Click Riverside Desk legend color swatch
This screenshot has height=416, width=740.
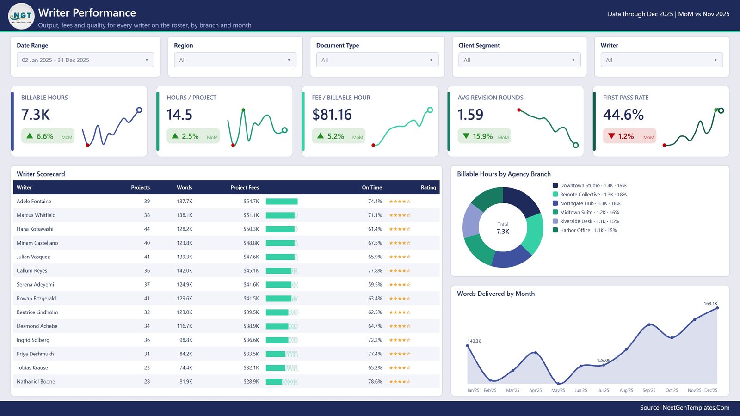pyautogui.click(x=555, y=221)
